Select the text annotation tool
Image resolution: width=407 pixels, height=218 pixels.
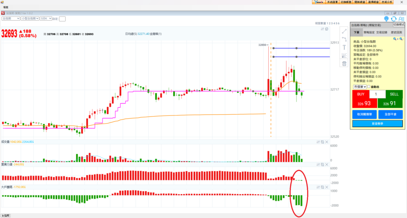(x=344, y=48)
